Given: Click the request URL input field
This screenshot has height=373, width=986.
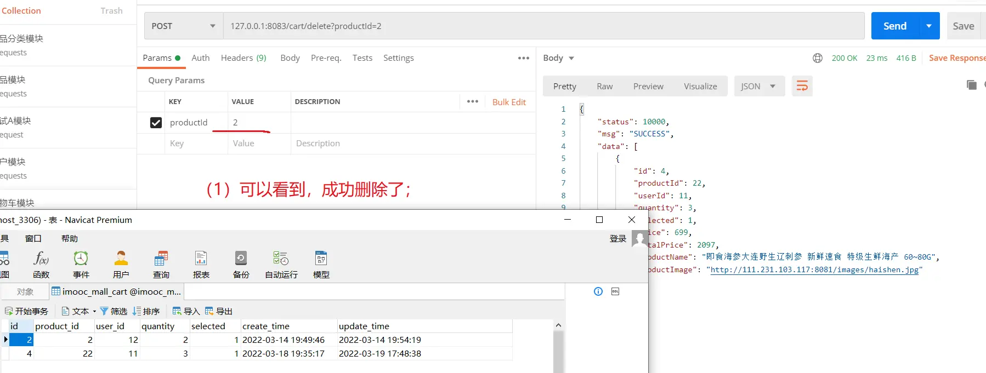Looking at the screenshot, I should [x=543, y=26].
